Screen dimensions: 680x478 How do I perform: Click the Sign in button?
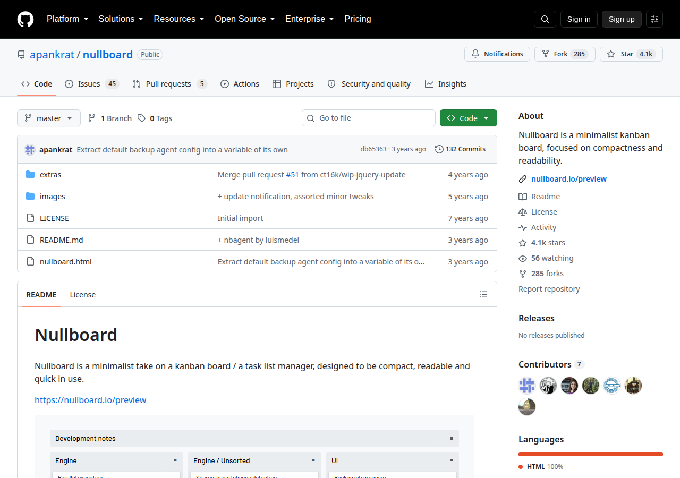pos(579,19)
